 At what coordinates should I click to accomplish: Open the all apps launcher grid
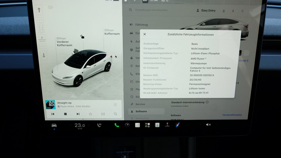pos(147,125)
